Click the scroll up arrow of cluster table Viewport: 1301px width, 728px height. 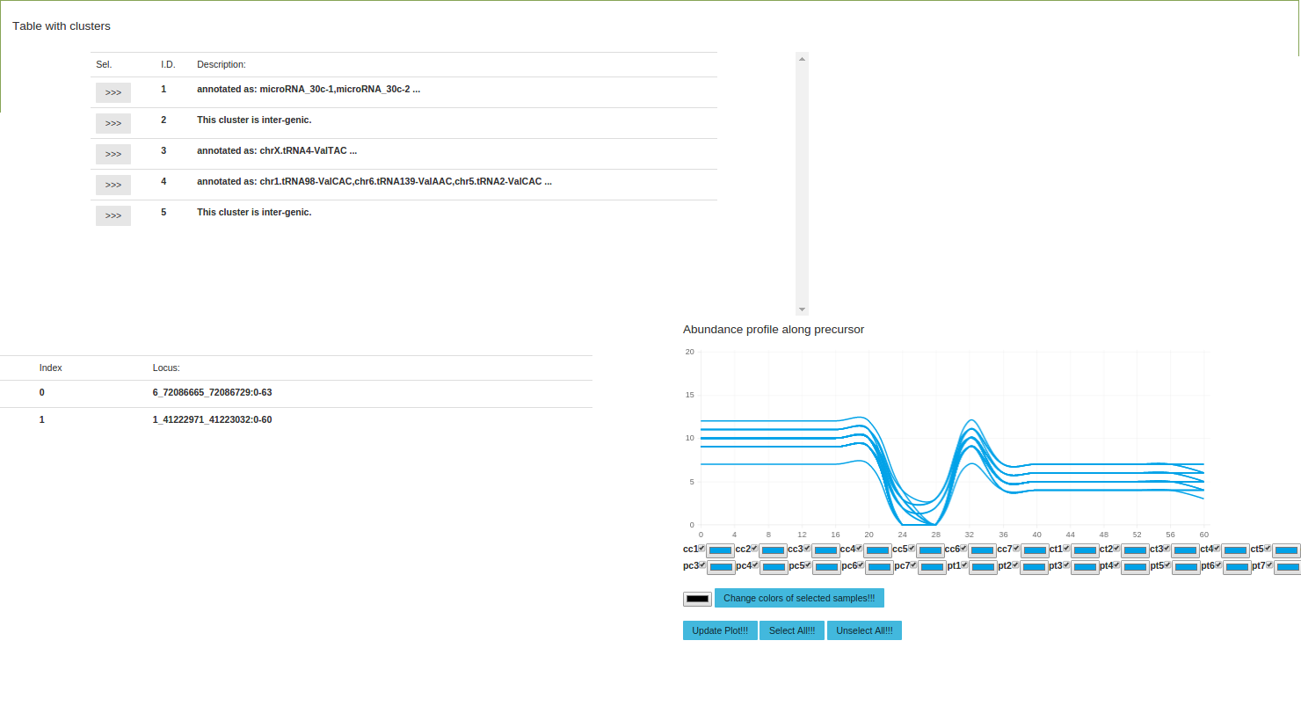coord(802,59)
